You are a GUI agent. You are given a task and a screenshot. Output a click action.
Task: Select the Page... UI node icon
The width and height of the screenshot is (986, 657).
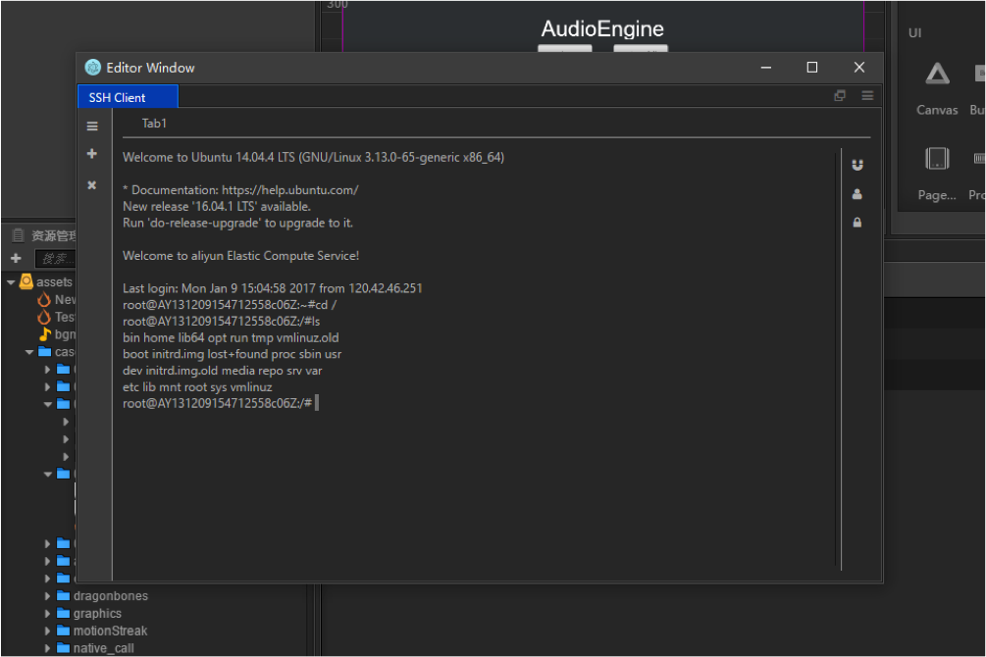pos(937,159)
